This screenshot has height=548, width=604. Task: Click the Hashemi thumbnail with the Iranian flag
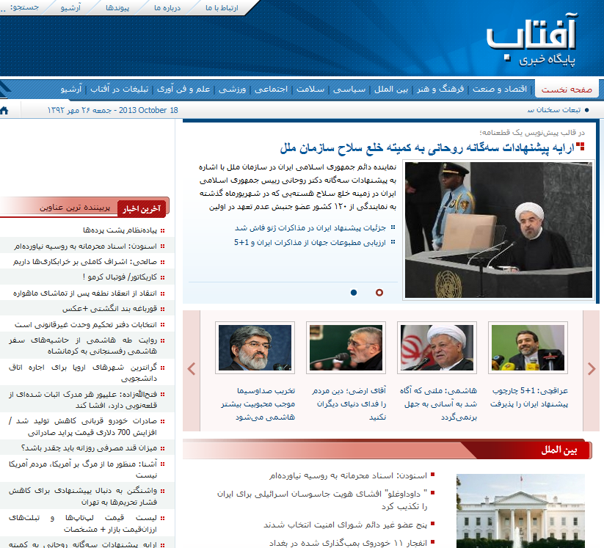pos(437,348)
